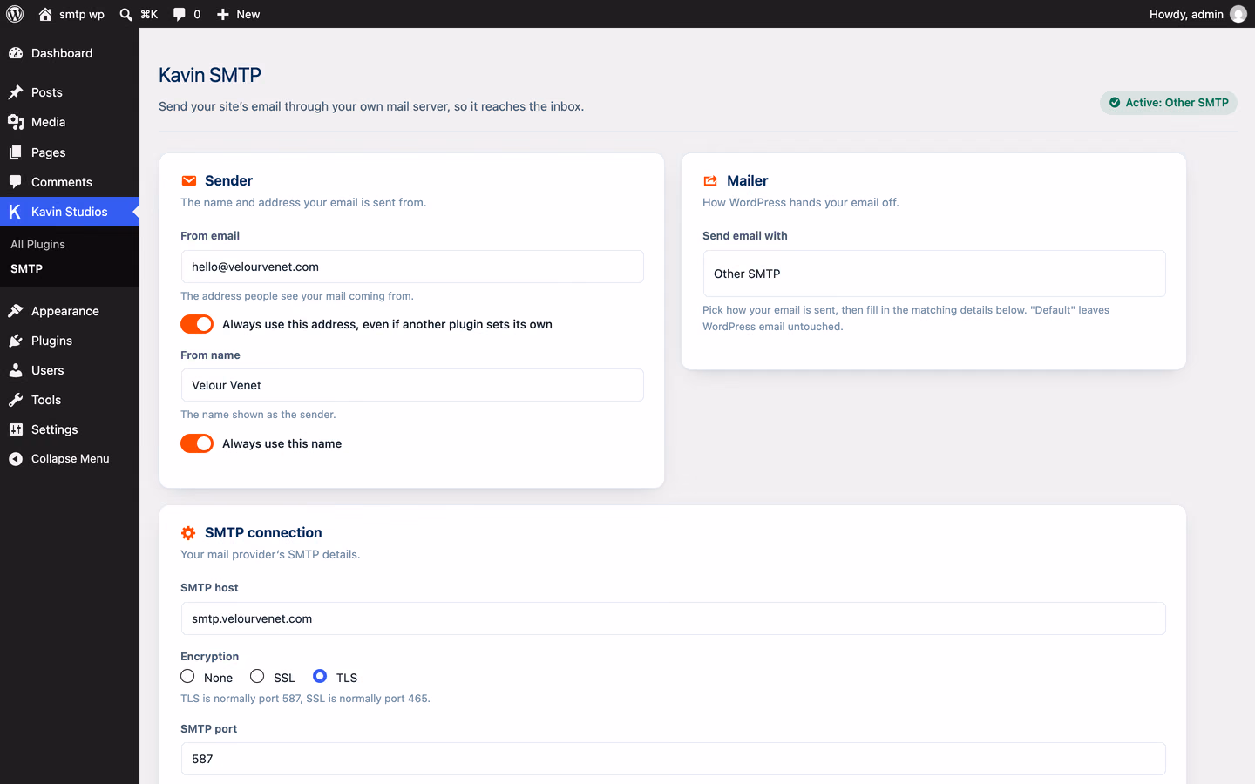Click the SMTP connection gear icon
1255x784 pixels.
188,533
